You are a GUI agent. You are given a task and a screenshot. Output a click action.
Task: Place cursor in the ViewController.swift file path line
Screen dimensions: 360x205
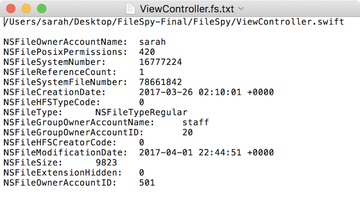click(x=174, y=22)
